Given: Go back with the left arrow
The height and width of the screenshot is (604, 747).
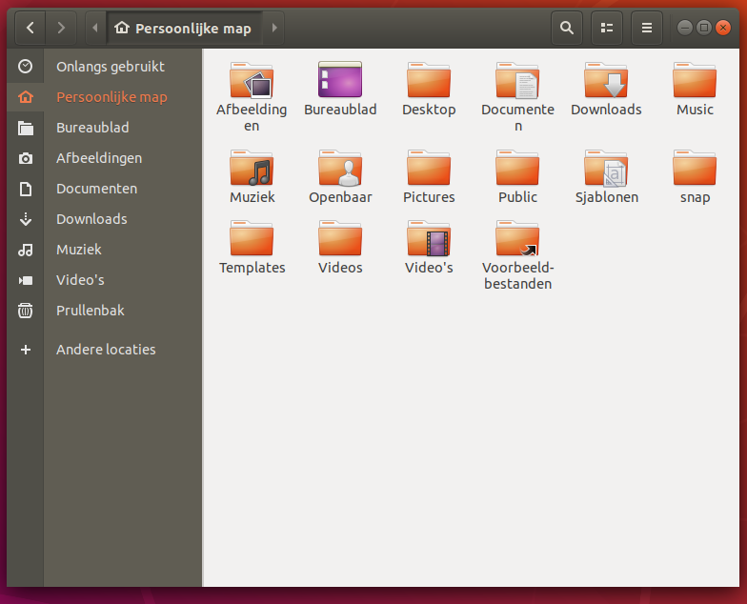Looking at the screenshot, I should click(x=30, y=28).
